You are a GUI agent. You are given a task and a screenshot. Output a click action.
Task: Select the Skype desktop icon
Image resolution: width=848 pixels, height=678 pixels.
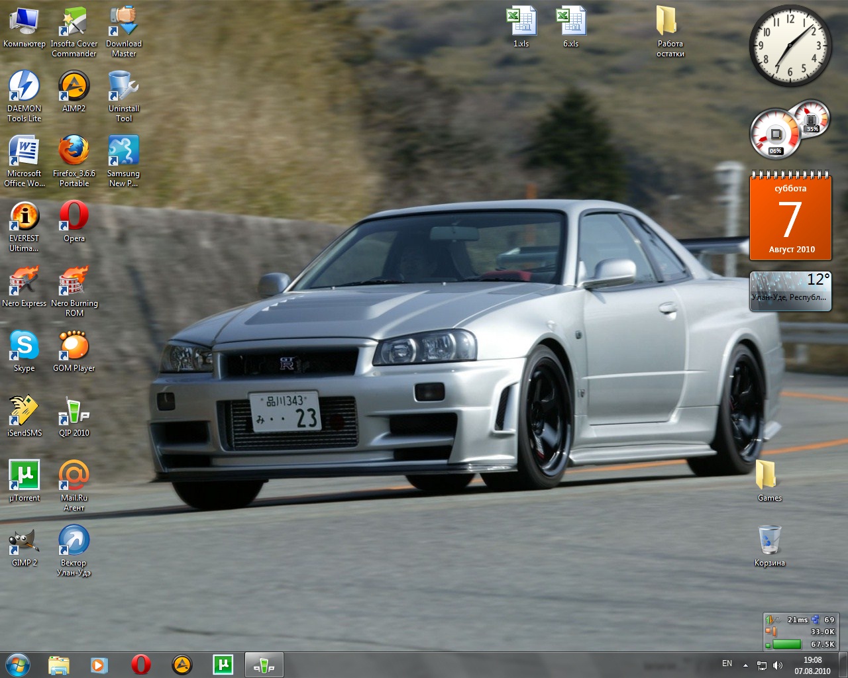[x=25, y=346]
